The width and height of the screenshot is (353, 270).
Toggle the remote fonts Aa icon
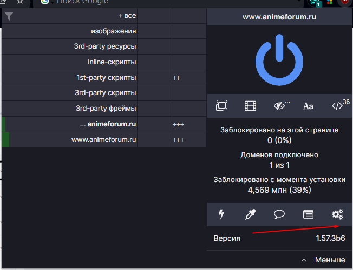pos(308,106)
